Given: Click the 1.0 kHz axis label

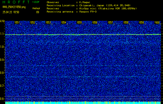Looking at the screenshot, I should (2, 47).
